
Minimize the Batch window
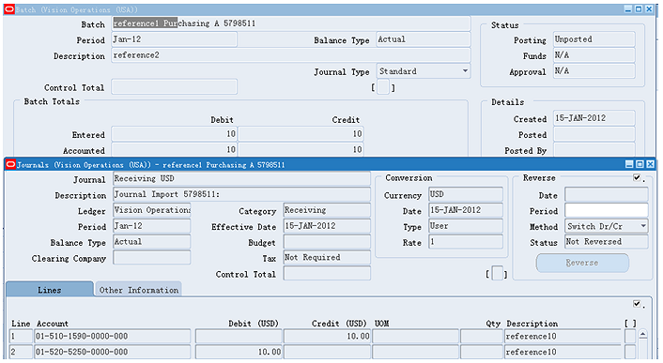click(628, 9)
